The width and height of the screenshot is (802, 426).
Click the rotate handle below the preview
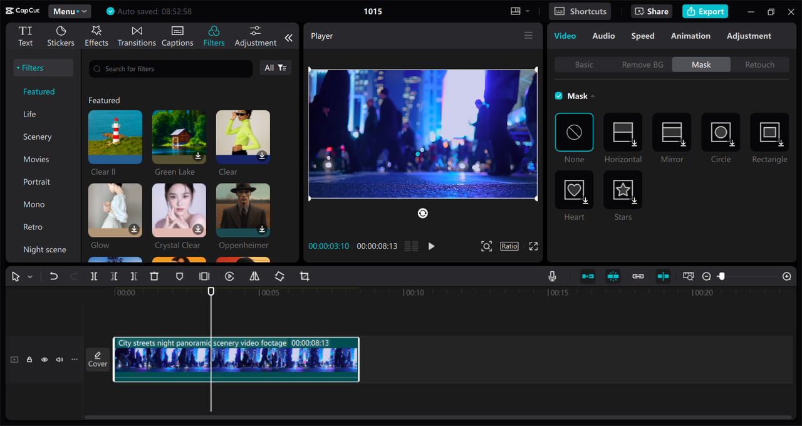coord(423,213)
